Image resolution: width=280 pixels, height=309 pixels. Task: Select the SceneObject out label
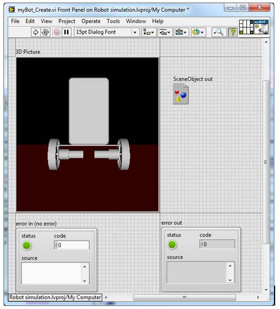[193, 79]
